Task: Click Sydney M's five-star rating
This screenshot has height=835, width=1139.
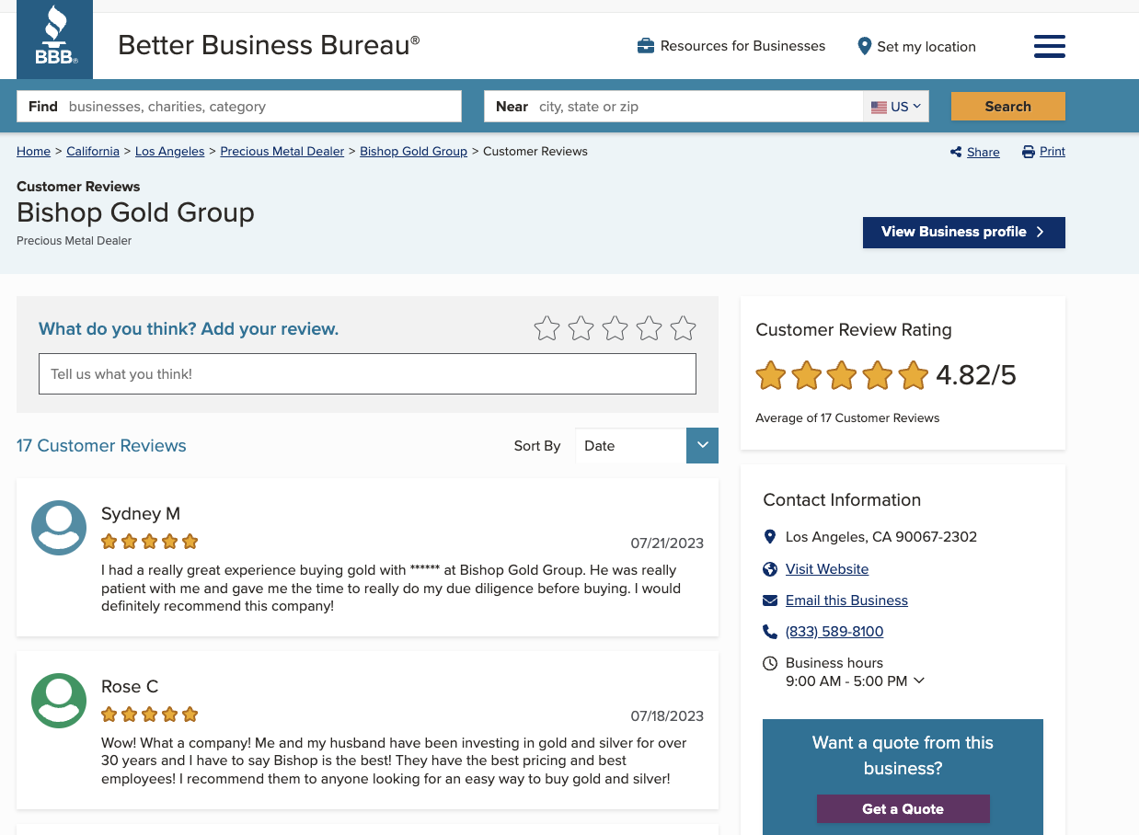Action: pyautogui.click(x=149, y=542)
